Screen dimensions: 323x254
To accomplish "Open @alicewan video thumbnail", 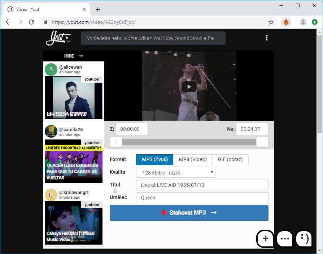I will pyautogui.click(x=74, y=98).
